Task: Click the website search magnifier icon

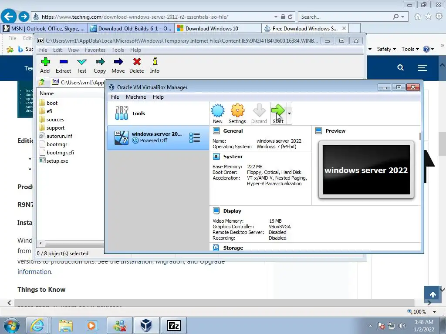Action: pyautogui.click(x=401, y=67)
